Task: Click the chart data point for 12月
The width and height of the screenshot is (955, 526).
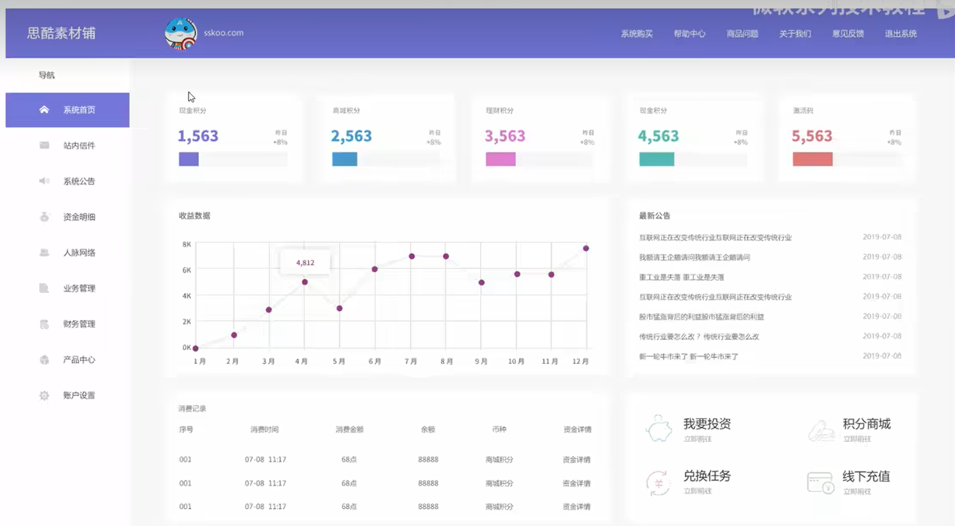Action: 586,249
